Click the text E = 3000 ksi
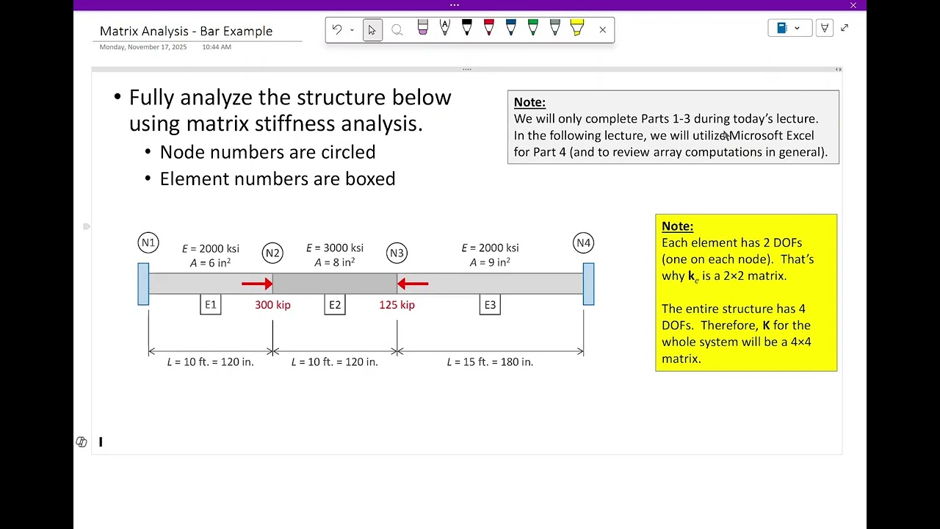This screenshot has width=940, height=529. (335, 248)
